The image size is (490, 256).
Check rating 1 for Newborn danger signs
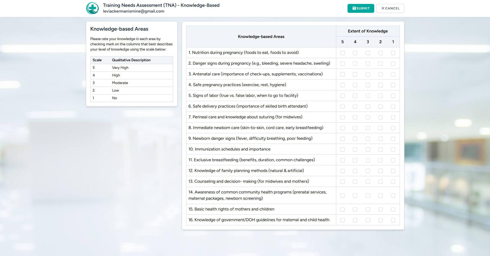click(393, 138)
